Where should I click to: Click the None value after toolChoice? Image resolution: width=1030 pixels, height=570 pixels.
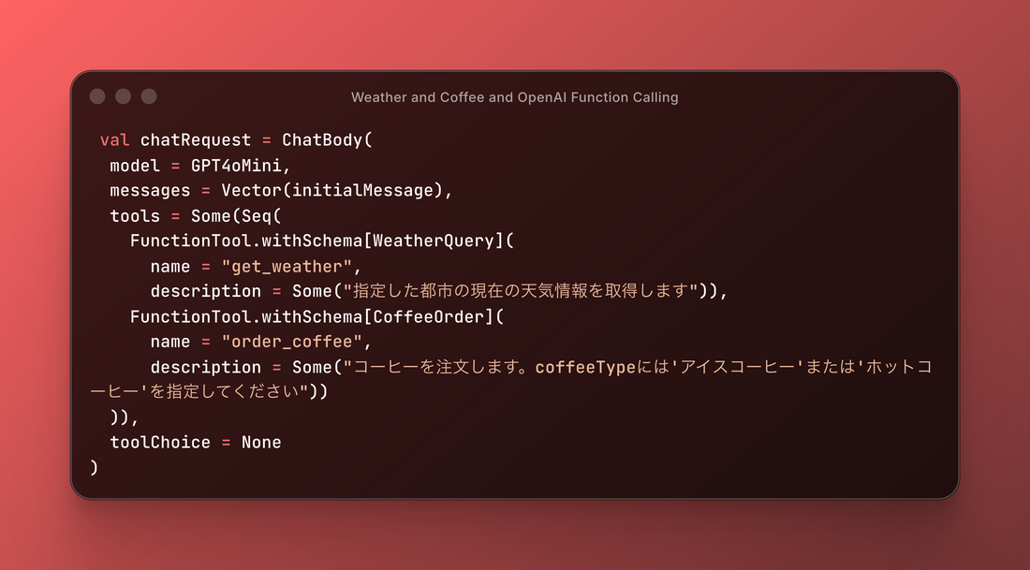261,442
